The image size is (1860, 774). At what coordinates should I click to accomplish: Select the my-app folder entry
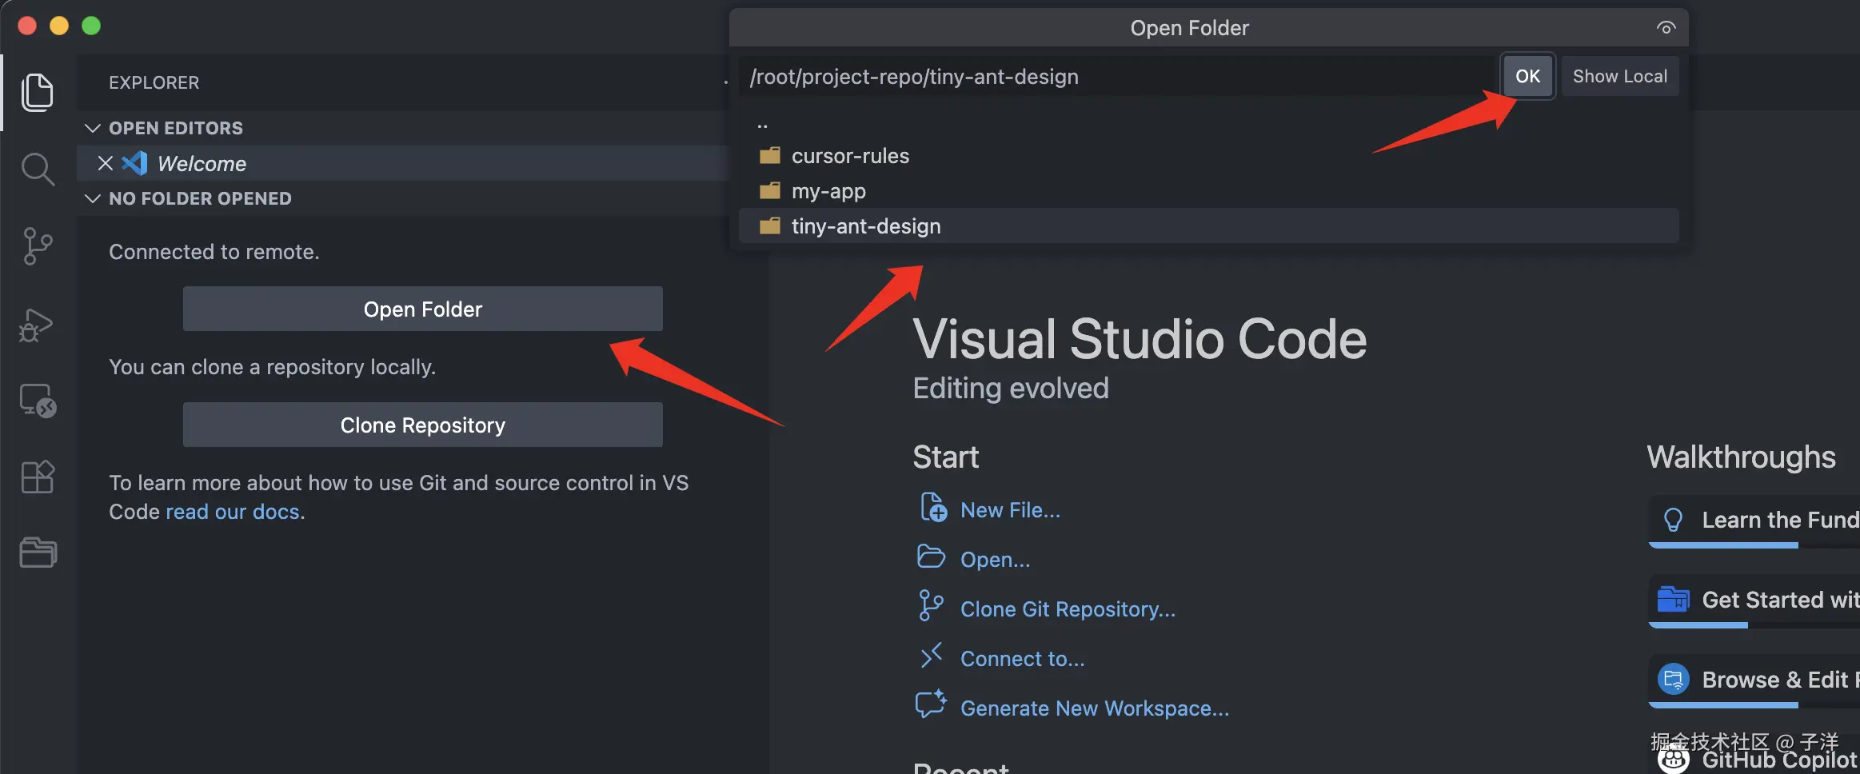[1208, 190]
